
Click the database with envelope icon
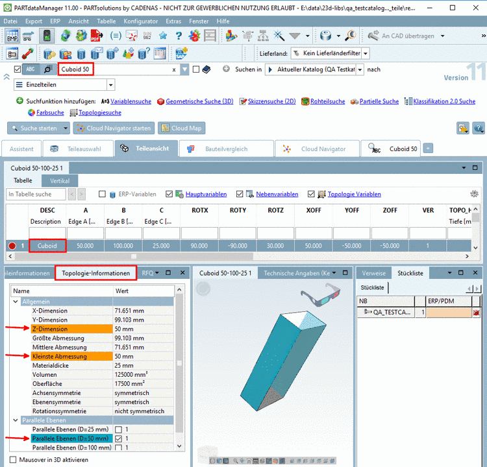(x=97, y=53)
